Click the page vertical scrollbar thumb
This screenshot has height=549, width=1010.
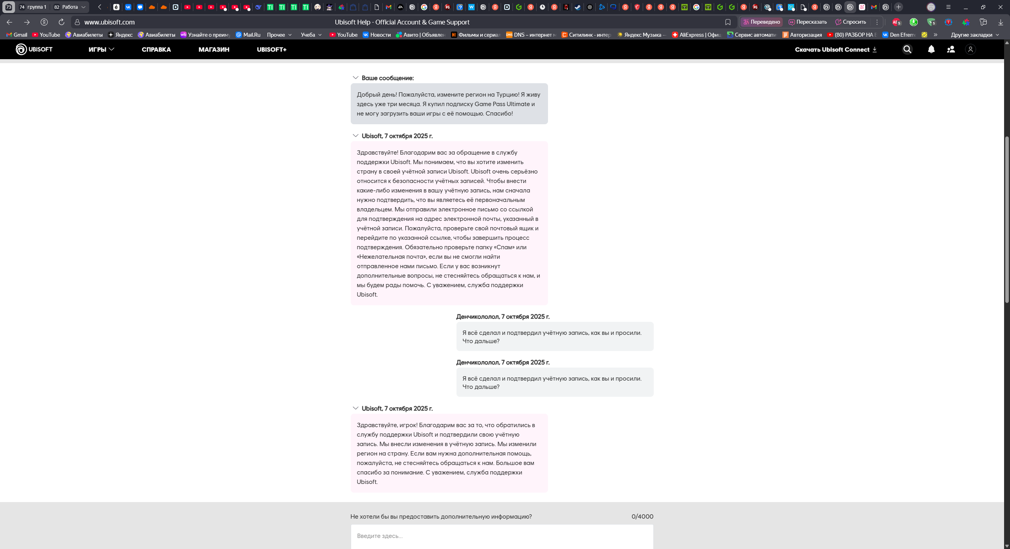coord(1006,219)
